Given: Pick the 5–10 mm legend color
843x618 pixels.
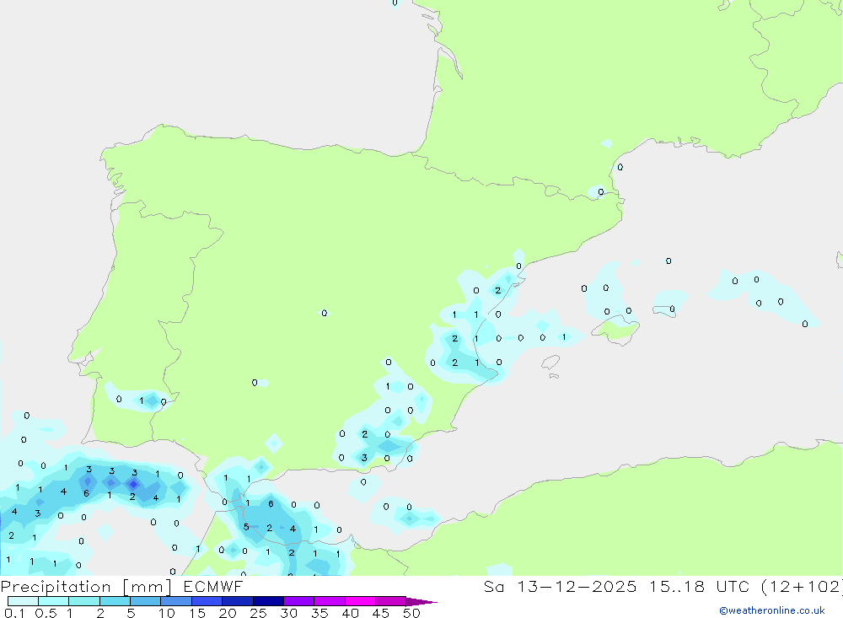Looking at the screenshot, I should pos(145,601).
